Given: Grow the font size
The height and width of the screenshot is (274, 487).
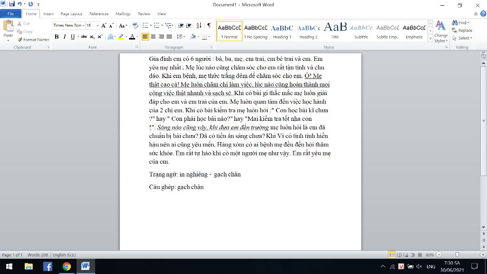Looking at the screenshot, I should [104, 26].
